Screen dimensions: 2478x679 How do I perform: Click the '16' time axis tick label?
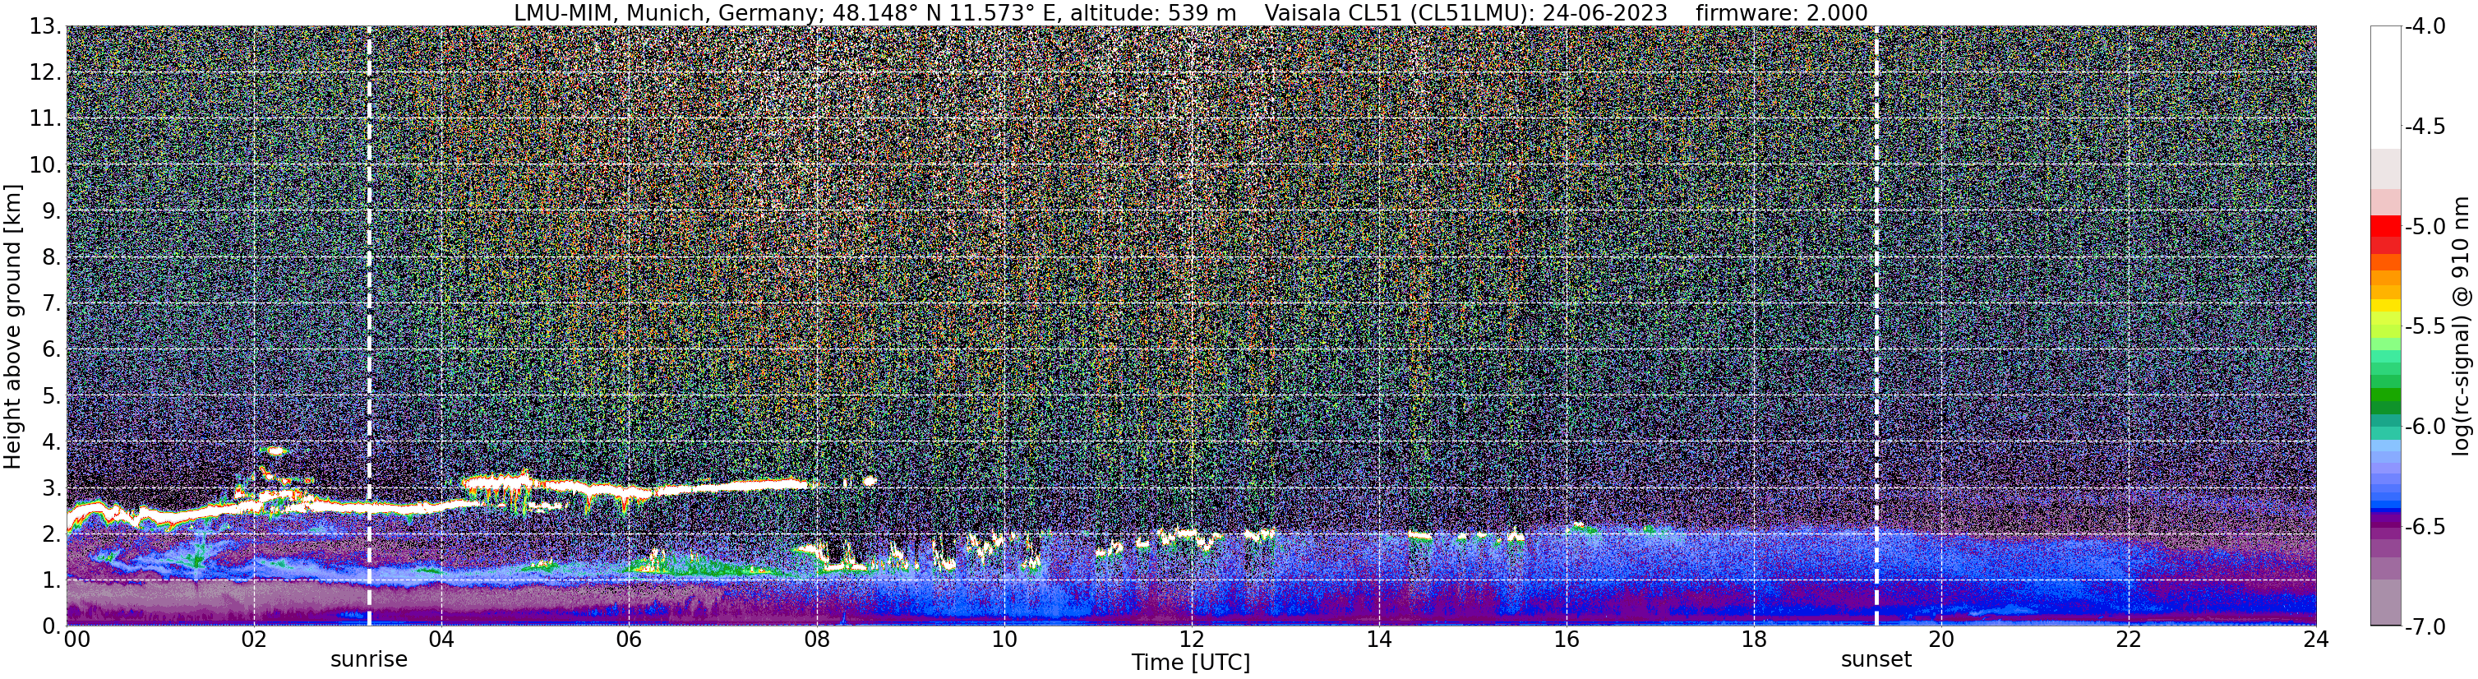1566,640
